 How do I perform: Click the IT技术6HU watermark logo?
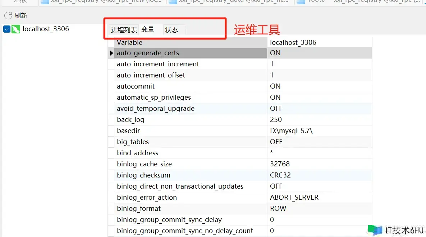(375, 231)
